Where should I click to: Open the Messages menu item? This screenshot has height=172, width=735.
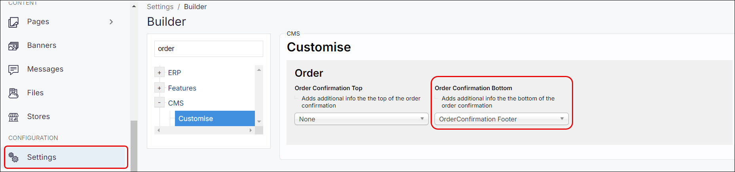pyautogui.click(x=45, y=69)
